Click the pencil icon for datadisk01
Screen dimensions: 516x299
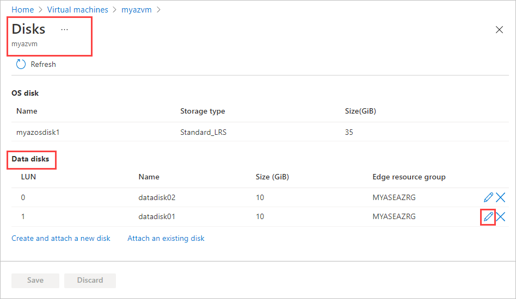tap(488, 216)
